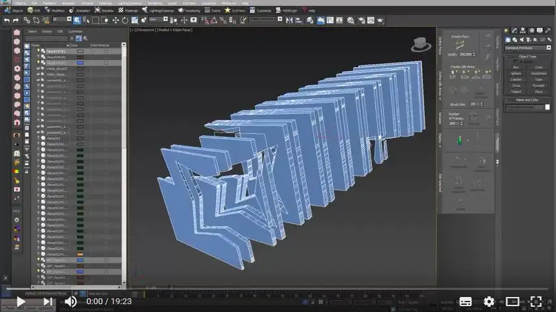Click the Undo arrow in main toolbar
Image resolution: width=556 pixels, height=312 pixels.
click(7, 21)
